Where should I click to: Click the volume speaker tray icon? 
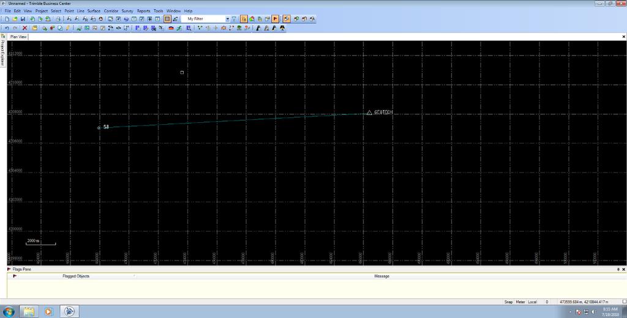594,312
